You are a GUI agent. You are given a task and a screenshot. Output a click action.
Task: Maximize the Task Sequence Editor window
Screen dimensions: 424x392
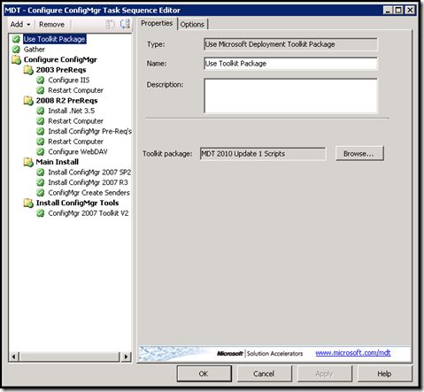coord(398,11)
